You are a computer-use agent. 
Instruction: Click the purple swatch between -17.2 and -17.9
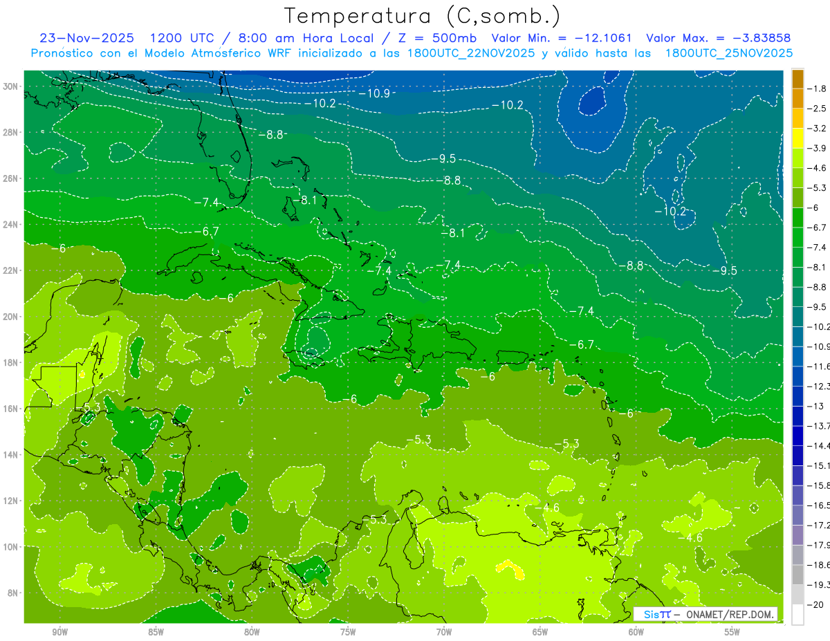797,535
